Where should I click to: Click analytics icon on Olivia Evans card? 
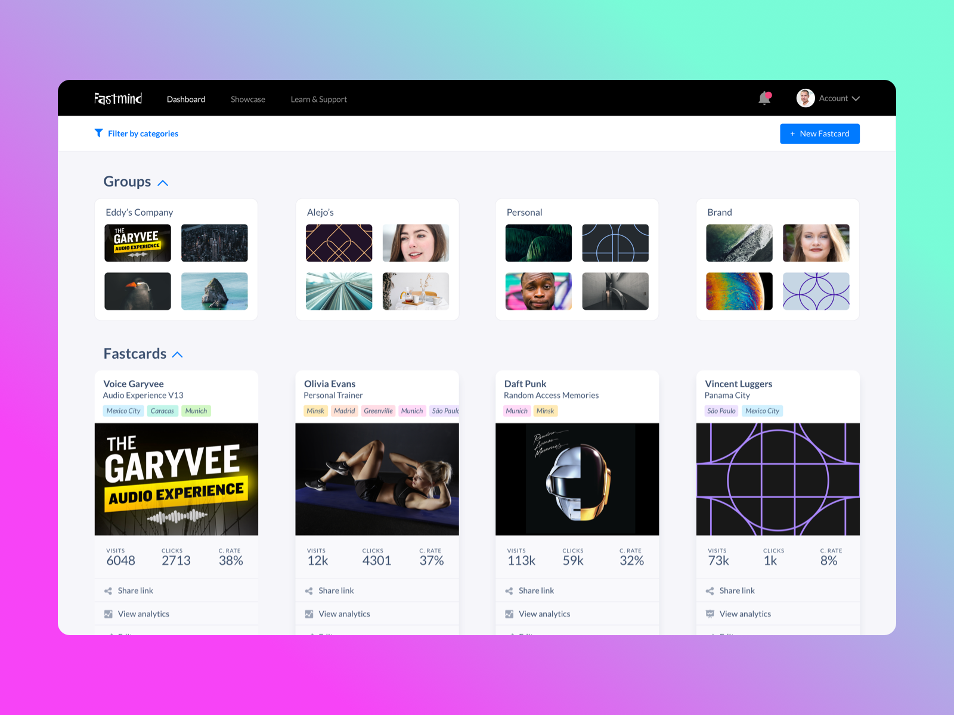click(309, 614)
